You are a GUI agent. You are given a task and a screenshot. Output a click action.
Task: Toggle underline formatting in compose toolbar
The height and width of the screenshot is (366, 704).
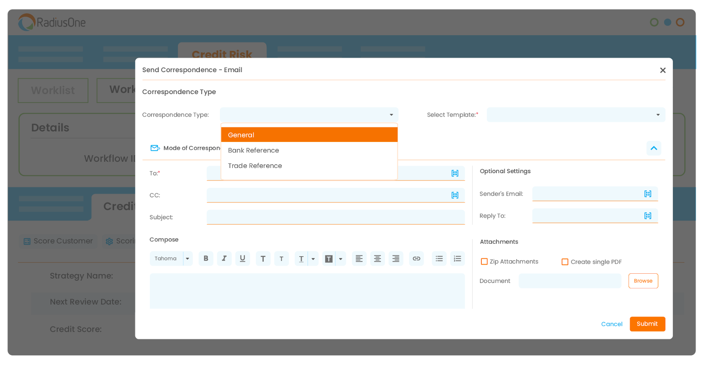(242, 259)
